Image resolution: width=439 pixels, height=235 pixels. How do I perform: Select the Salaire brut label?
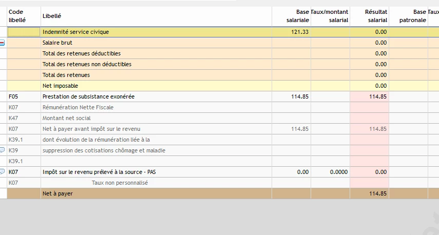[58, 43]
